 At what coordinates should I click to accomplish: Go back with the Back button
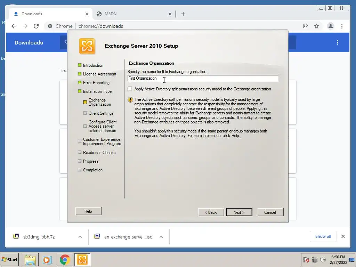pyautogui.click(x=211, y=212)
